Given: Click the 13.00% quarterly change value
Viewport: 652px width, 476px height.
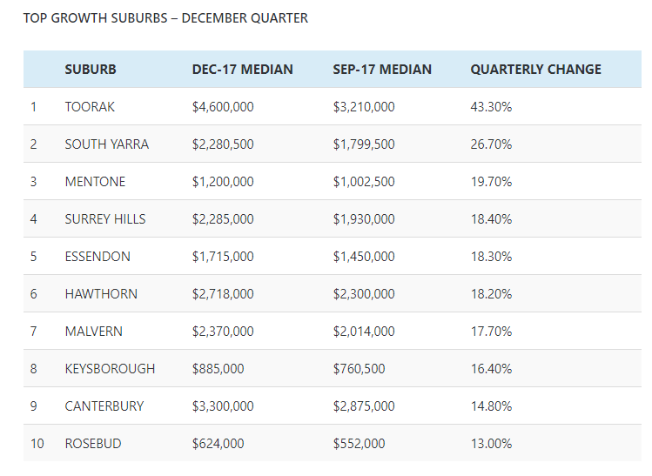Looking at the screenshot, I should [491, 444].
